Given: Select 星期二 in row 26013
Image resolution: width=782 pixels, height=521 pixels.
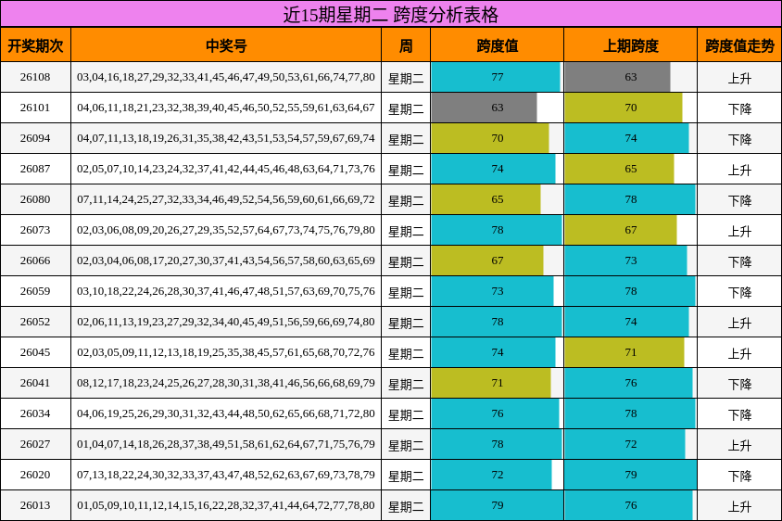Looking at the screenshot, I should tap(406, 506).
